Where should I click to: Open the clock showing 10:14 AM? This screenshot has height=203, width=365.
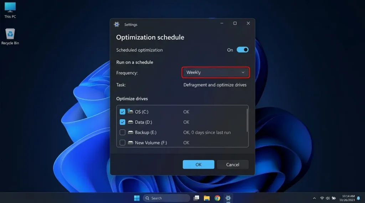[347, 198]
